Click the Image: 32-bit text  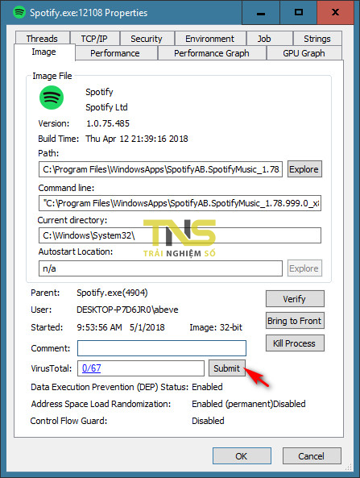click(x=216, y=327)
